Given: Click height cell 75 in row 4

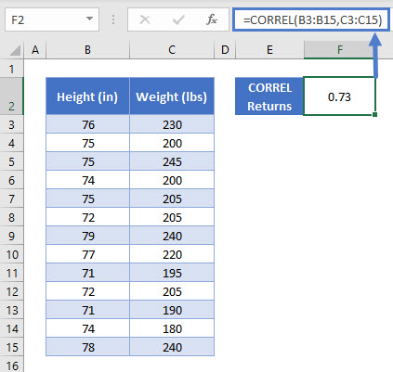Looking at the screenshot, I should (x=87, y=143).
